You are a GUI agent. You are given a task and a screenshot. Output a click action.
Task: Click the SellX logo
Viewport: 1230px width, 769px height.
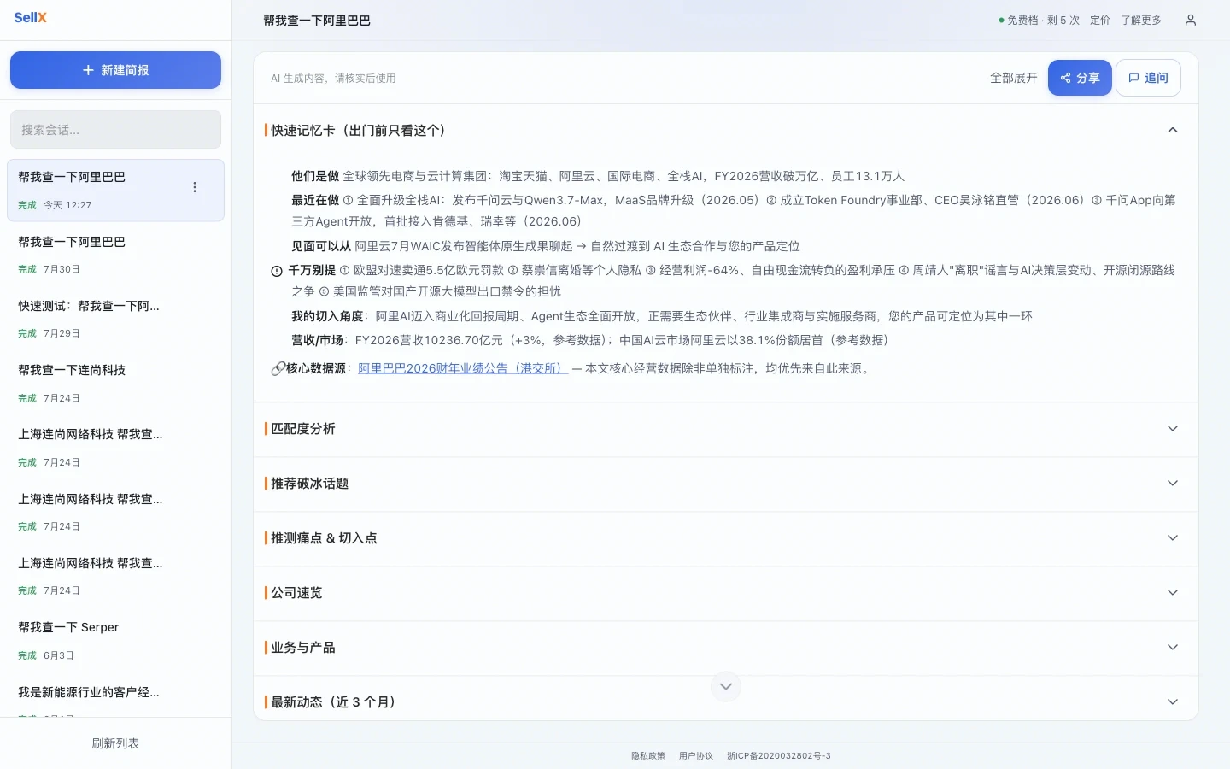31,17
